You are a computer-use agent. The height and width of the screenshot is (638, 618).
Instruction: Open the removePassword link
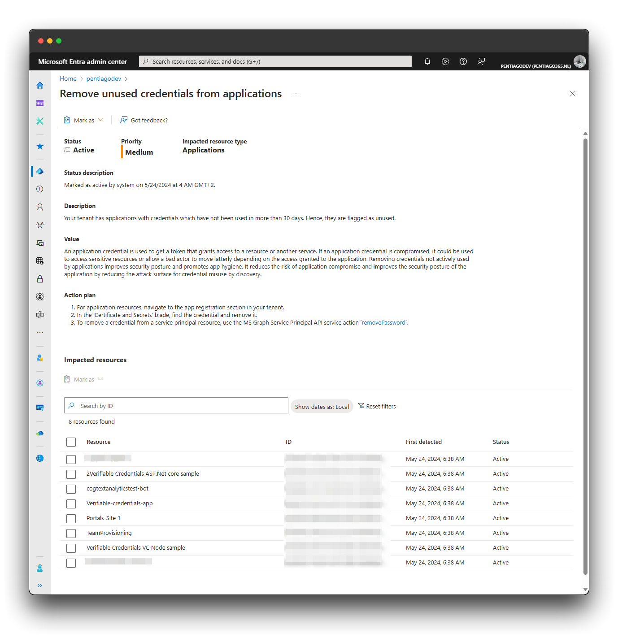(x=383, y=323)
